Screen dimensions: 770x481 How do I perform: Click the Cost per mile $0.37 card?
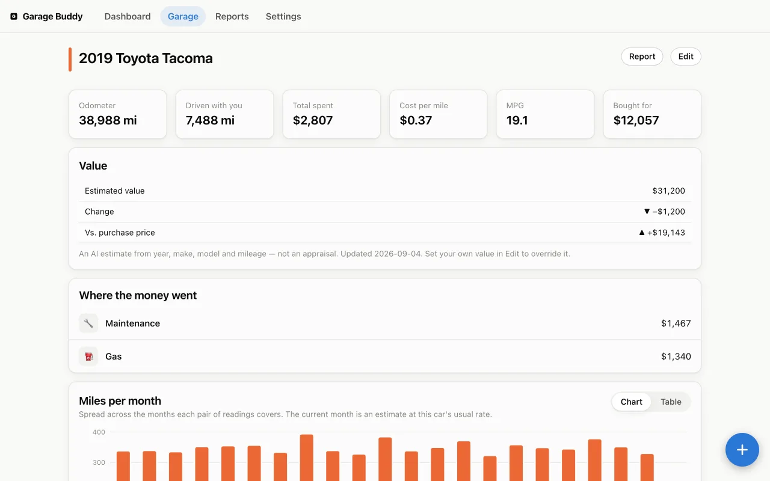tap(439, 114)
